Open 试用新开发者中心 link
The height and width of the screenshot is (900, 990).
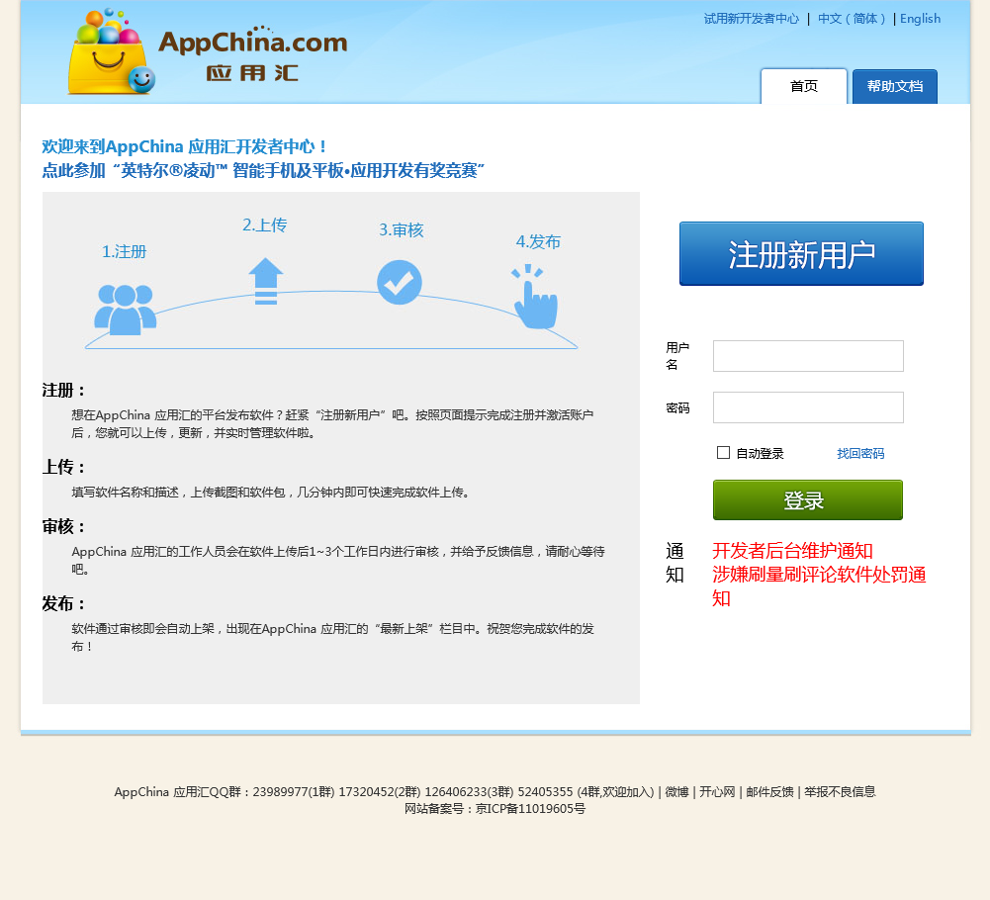[x=752, y=19]
